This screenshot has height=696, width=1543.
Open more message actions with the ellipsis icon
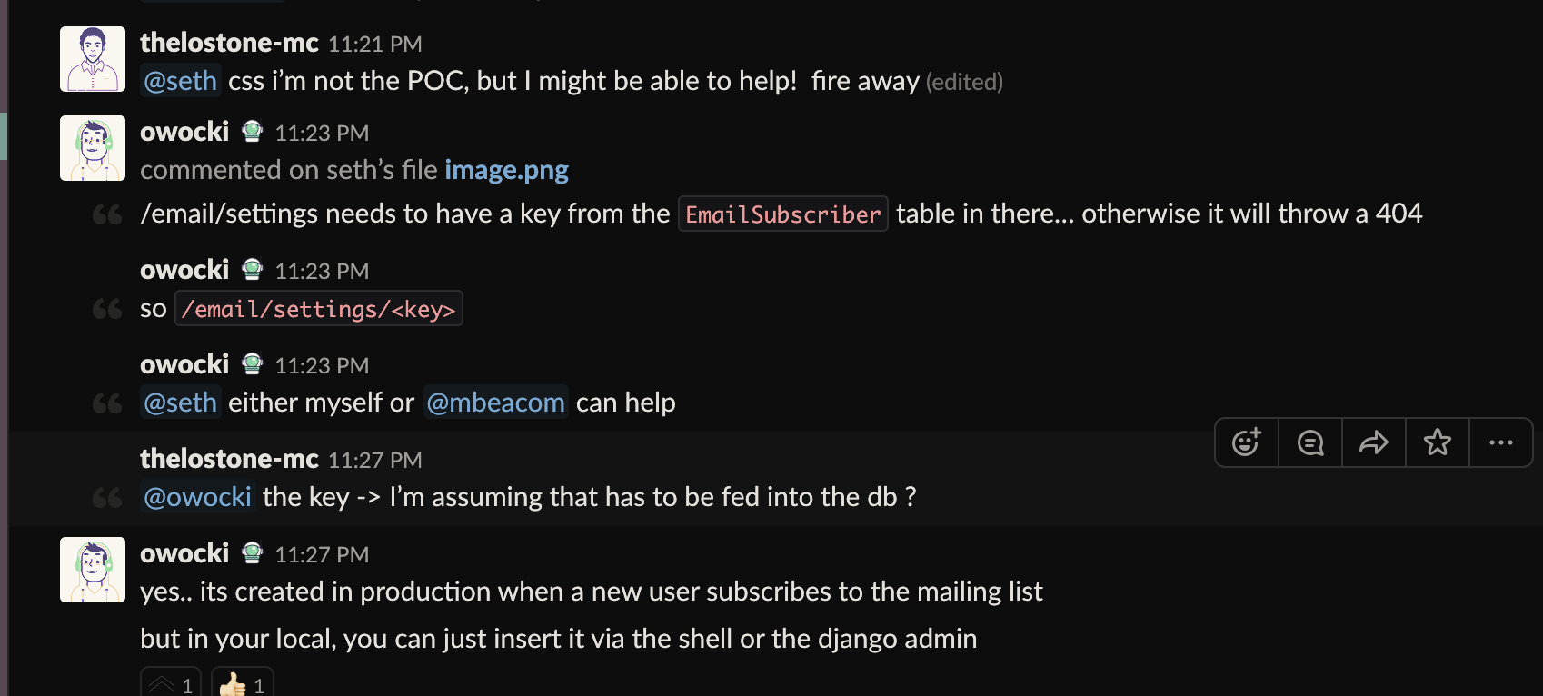1500,442
